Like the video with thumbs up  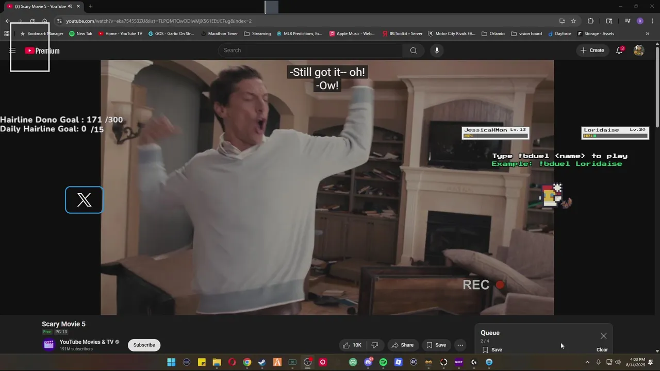pos(352,345)
